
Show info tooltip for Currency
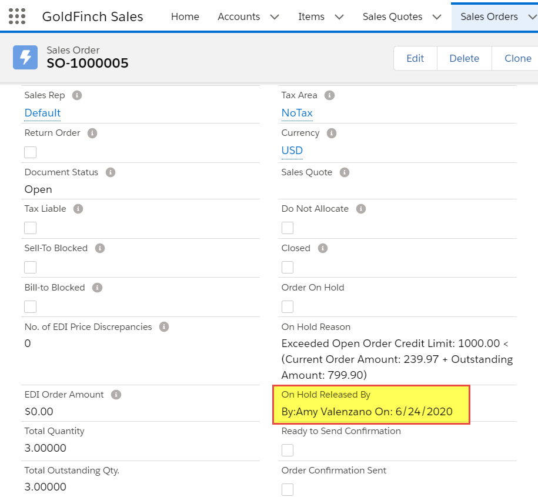point(332,133)
